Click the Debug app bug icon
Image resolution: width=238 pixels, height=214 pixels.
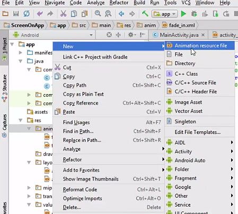point(194,14)
